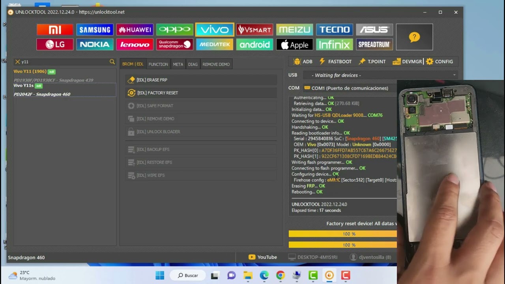
Task: Select the MediaTek brand icon
Action: coord(215,45)
